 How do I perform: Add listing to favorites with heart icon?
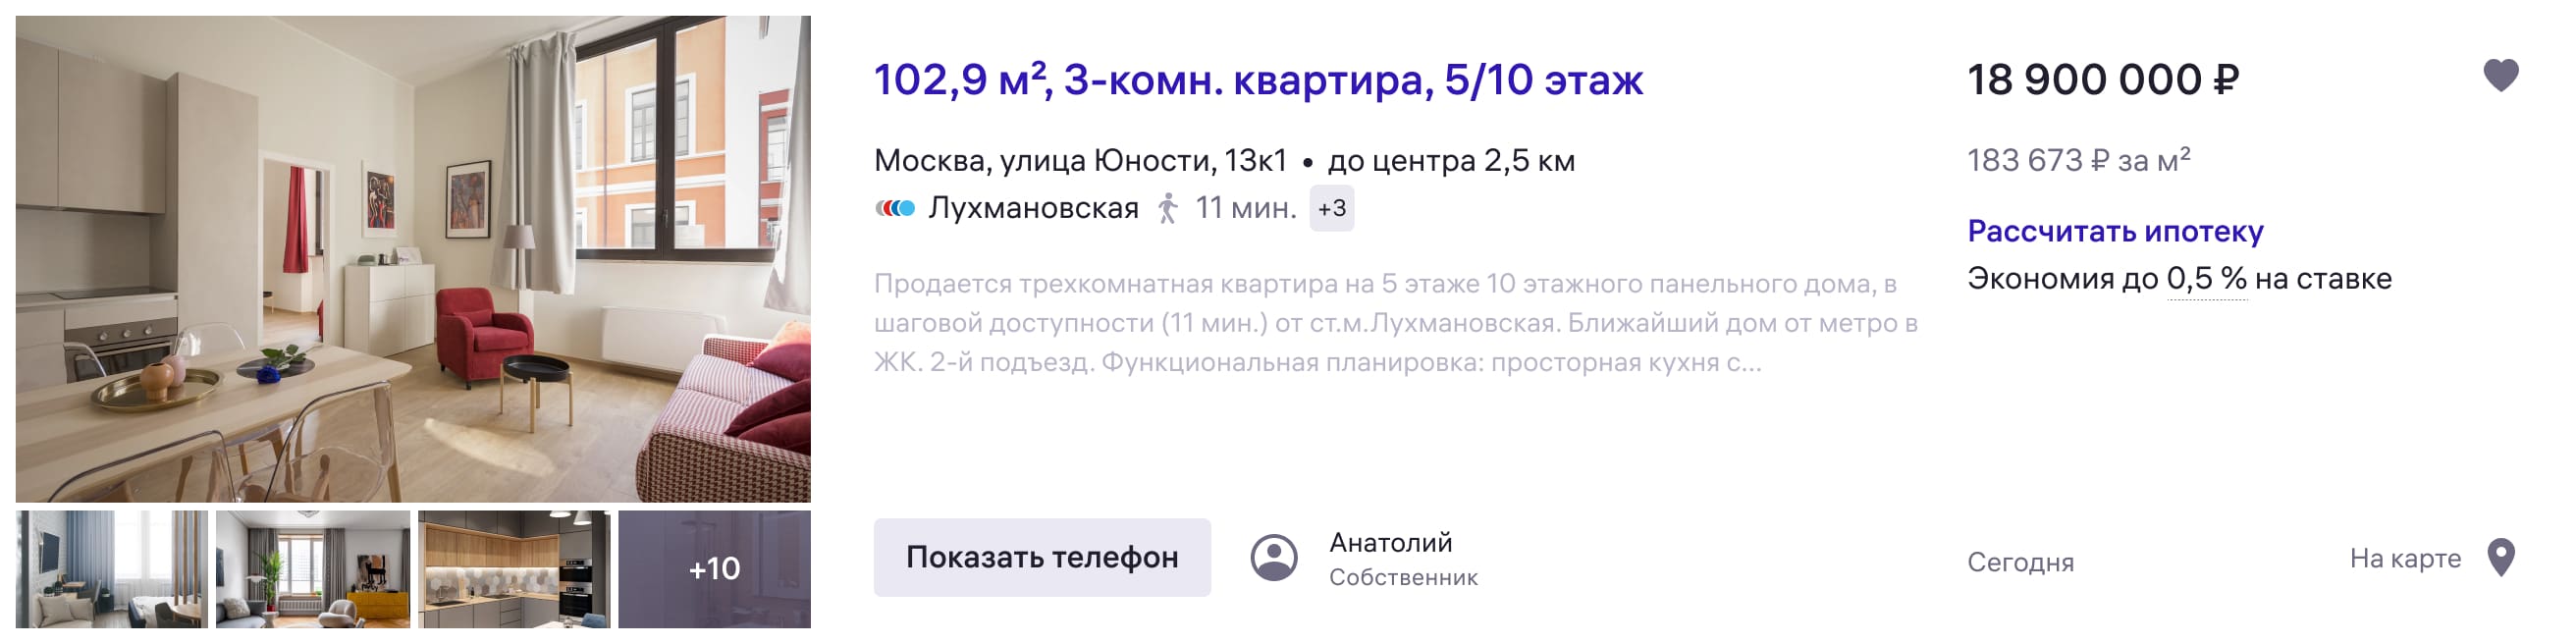pyautogui.click(x=2500, y=76)
